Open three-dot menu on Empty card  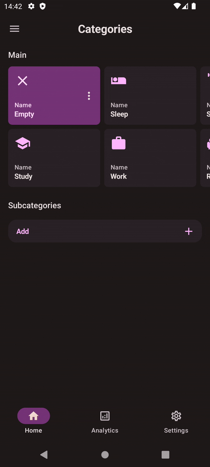pos(89,96)
